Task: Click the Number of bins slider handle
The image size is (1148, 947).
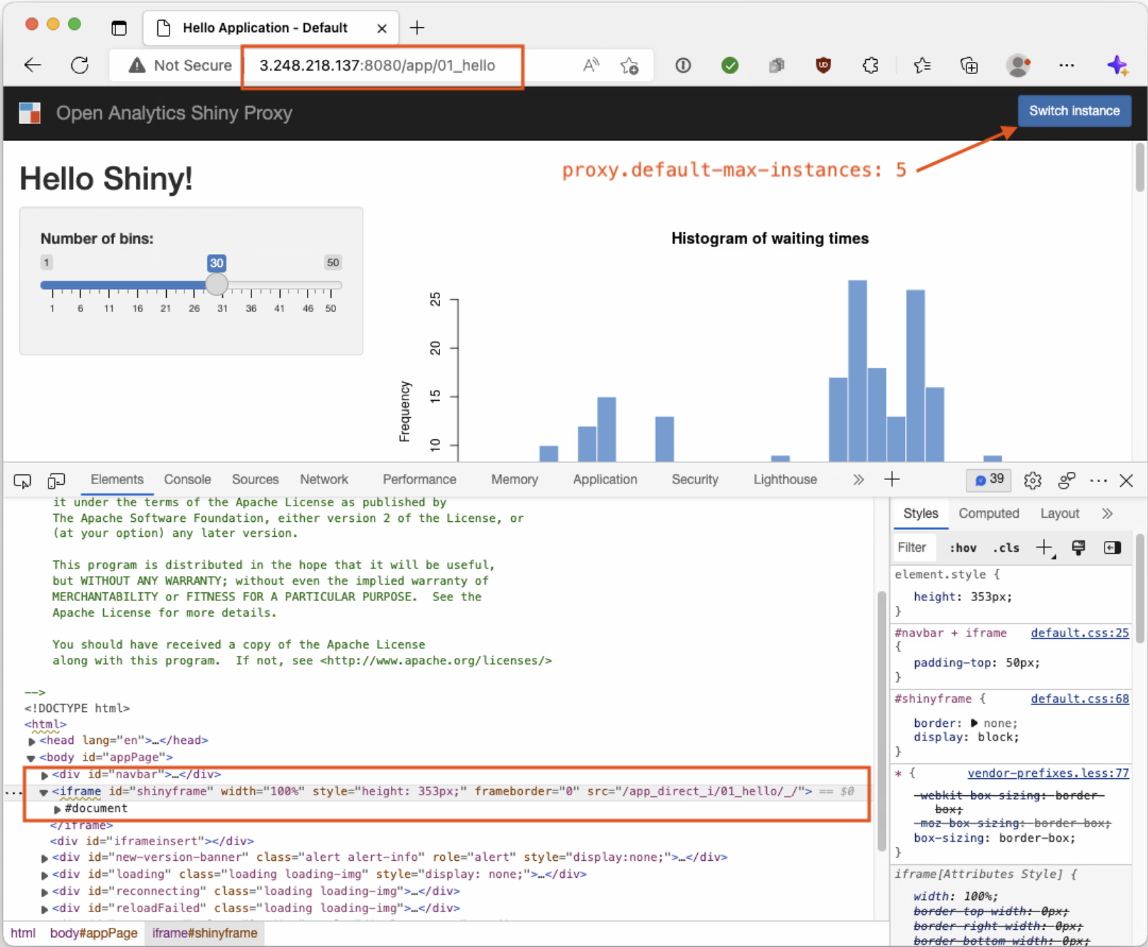Action: coord(216,284)
